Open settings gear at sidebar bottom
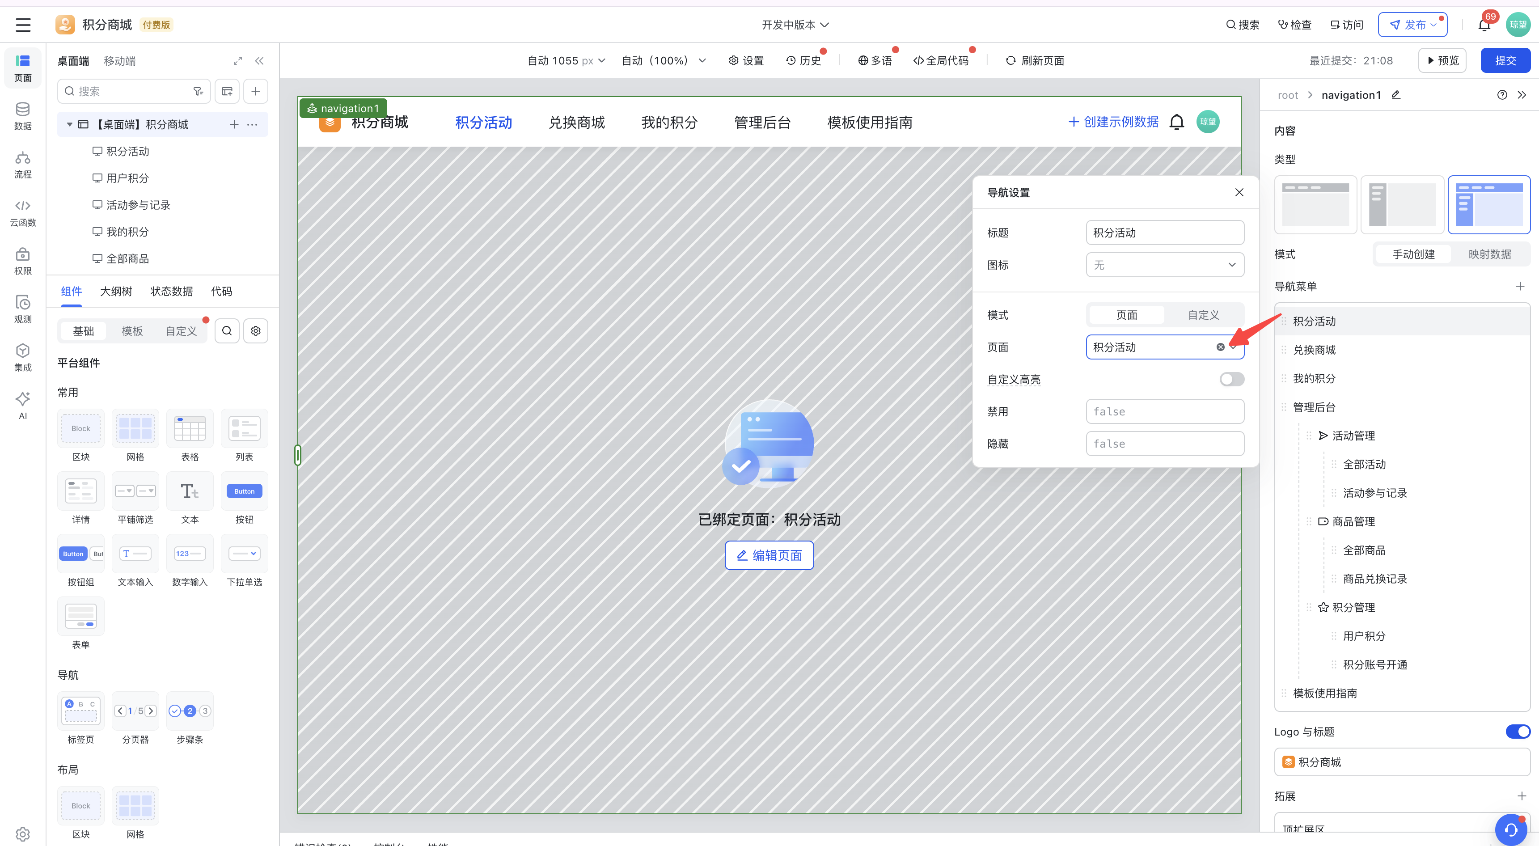The width and height of the screenshot is (1539, 846). point(23,833)
